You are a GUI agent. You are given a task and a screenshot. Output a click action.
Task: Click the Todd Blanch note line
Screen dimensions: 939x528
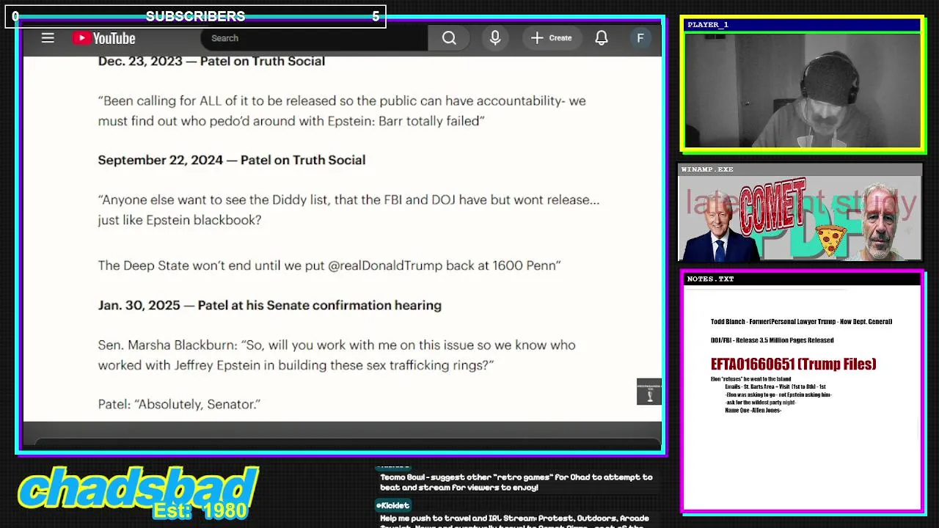801,321
